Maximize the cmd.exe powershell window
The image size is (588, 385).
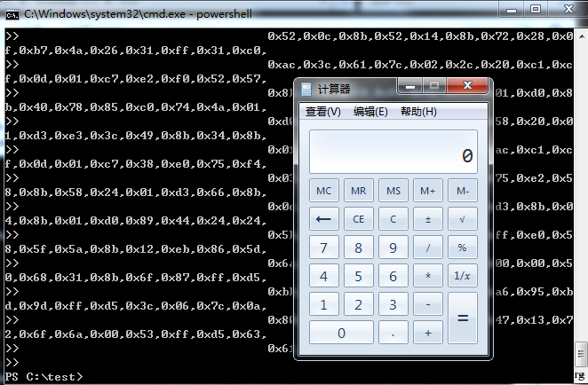[536, 9]
